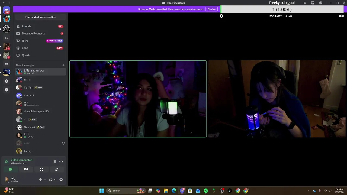Open the Quests flag icon in title bar
The image size is (347, 195).
tap(305, 3)
